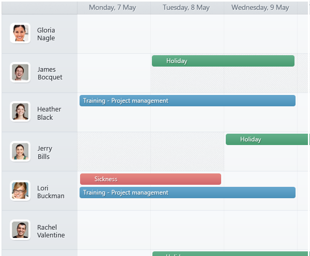Click Lori Buckman's avatar photo

[x=20, y=190]
